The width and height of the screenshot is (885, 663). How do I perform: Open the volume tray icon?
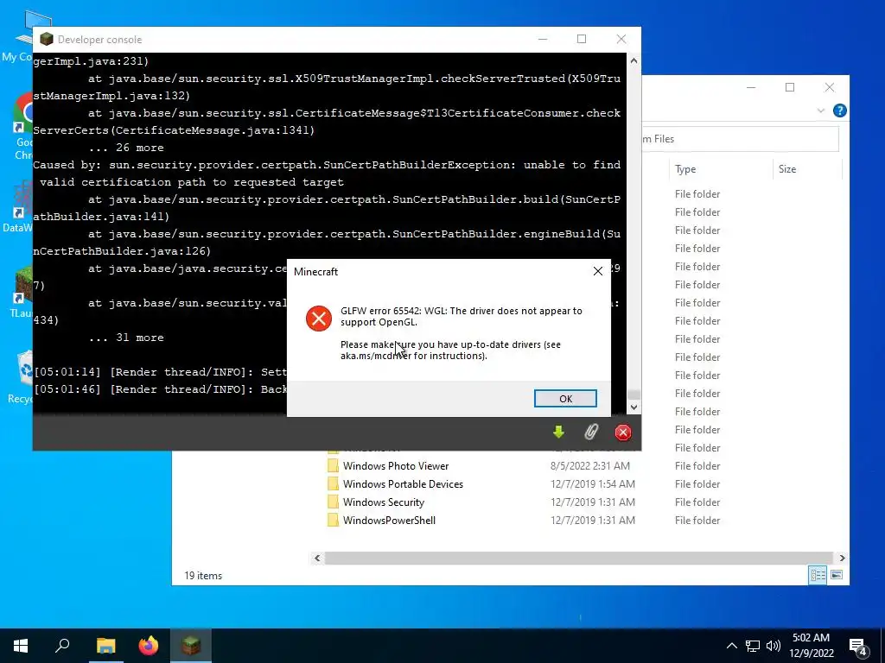[x=774, y=646]
